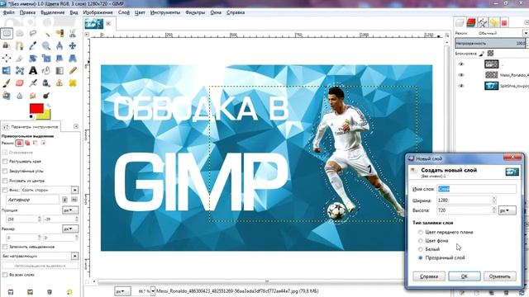Open the tool options tab configuration menu
Image resolution: width=529 pixels, height=297 pixels.
pyautogui.click(x=76, y=126)
